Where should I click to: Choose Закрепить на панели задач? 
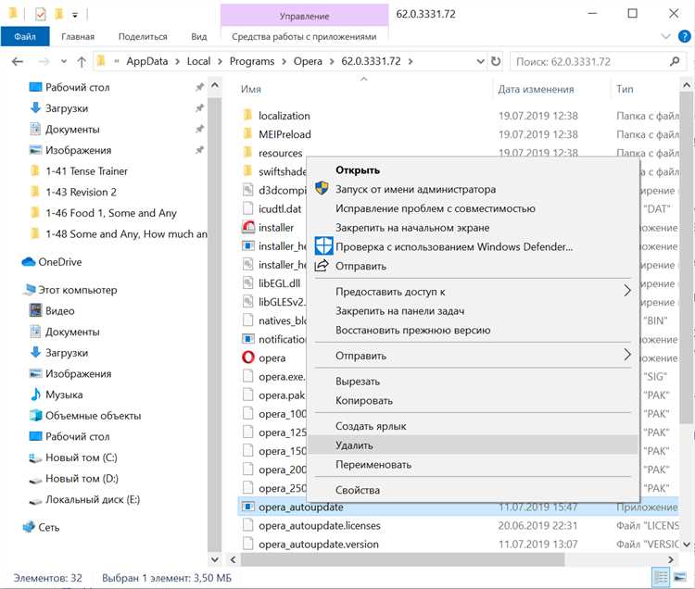click(x=399, y=311)
